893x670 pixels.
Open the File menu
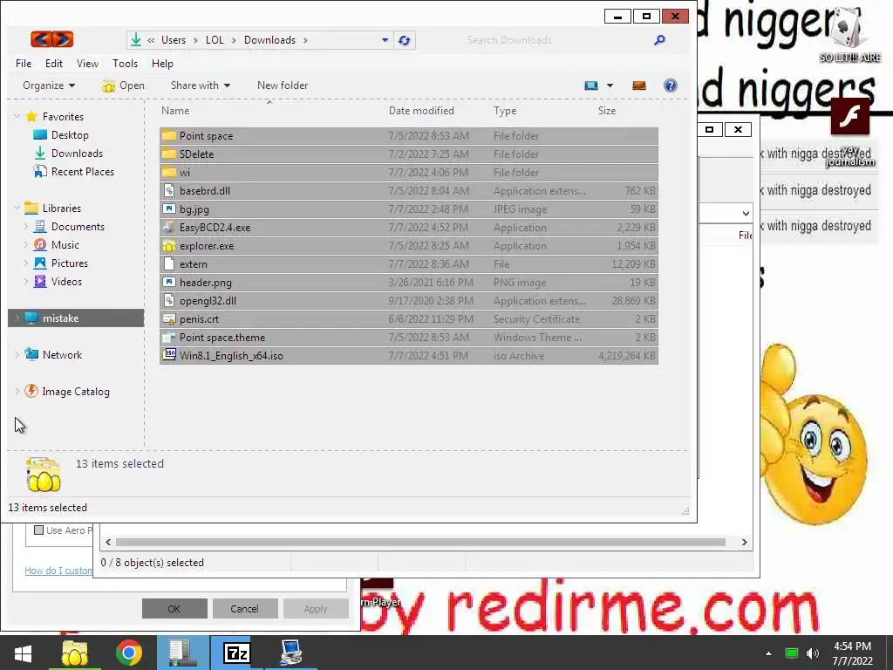(x=24, y=63)
